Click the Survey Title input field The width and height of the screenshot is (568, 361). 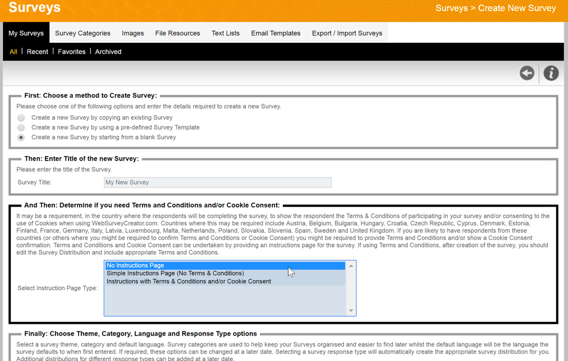[217, 182]
